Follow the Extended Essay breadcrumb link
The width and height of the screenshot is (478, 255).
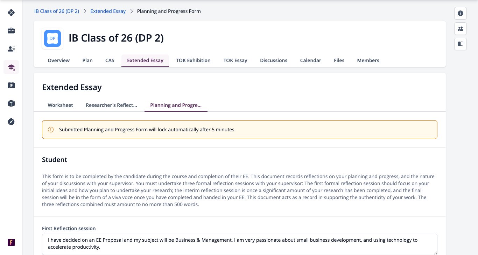point(108,11)
